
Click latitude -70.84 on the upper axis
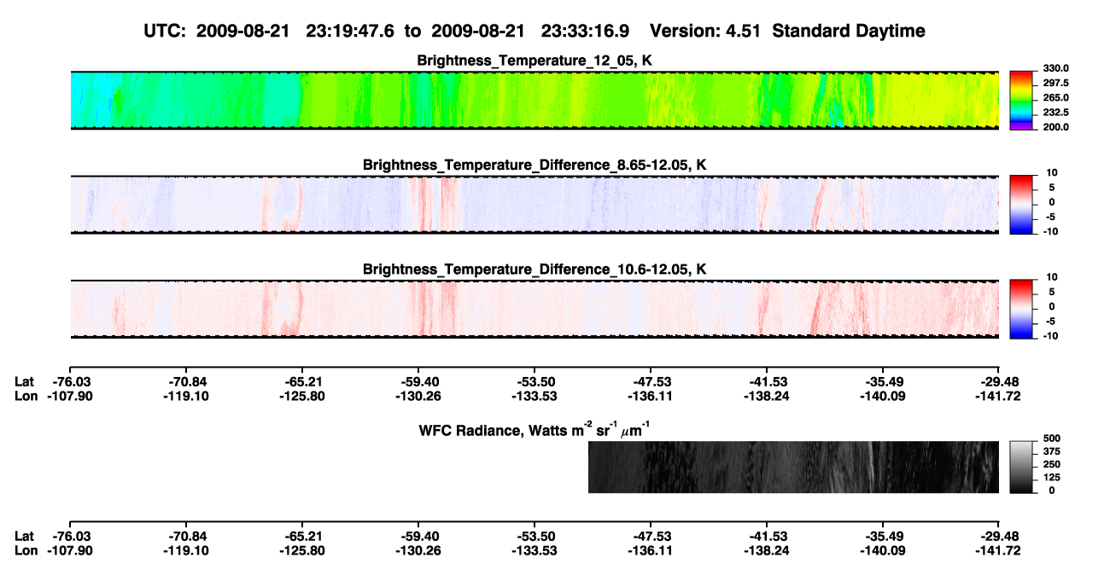(186, 382)
